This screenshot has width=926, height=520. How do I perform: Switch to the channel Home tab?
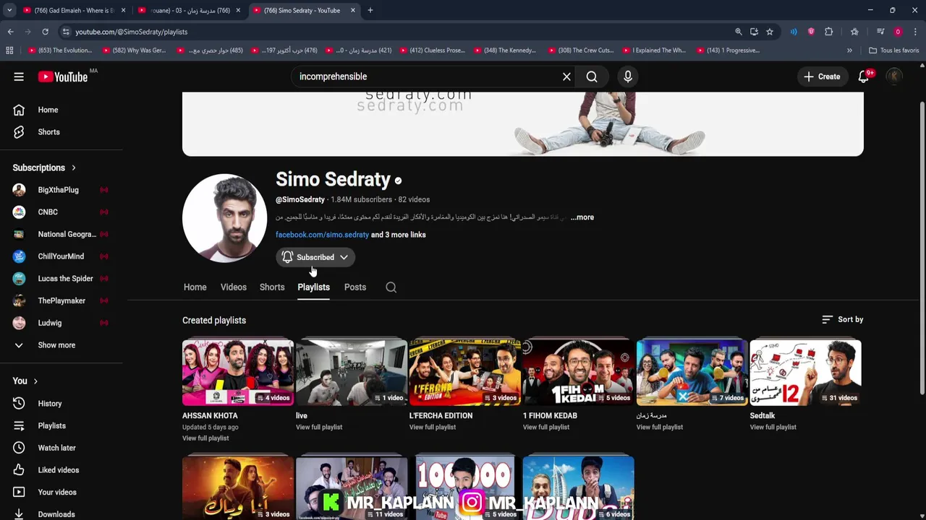195,287
